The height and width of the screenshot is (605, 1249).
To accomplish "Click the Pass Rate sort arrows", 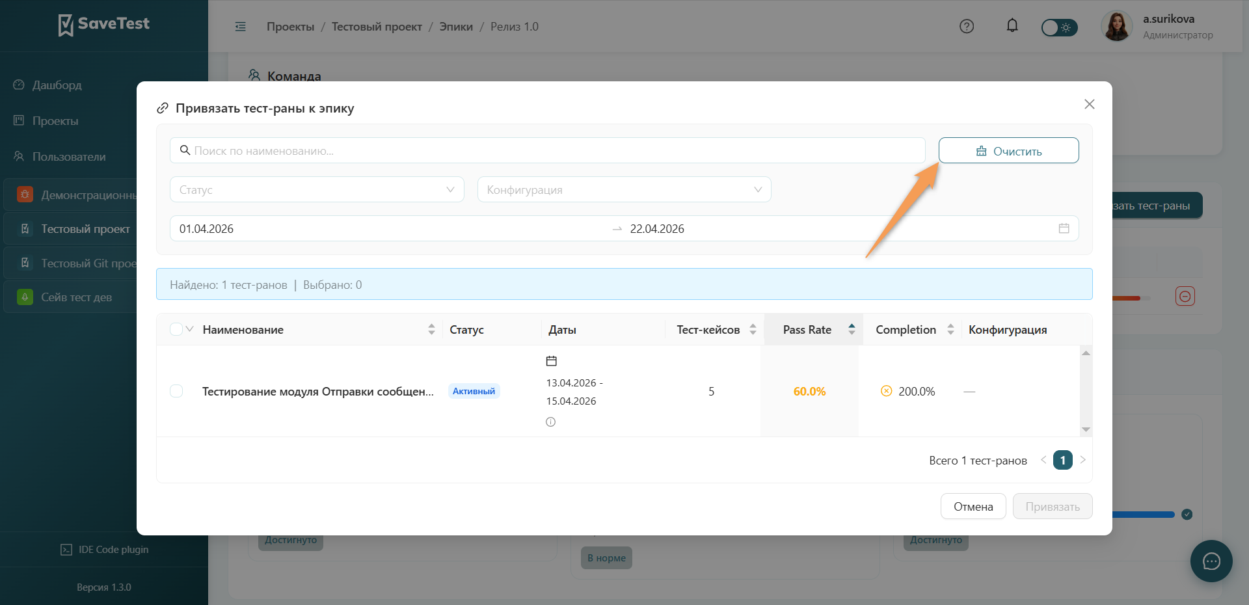I will (852, 329).
